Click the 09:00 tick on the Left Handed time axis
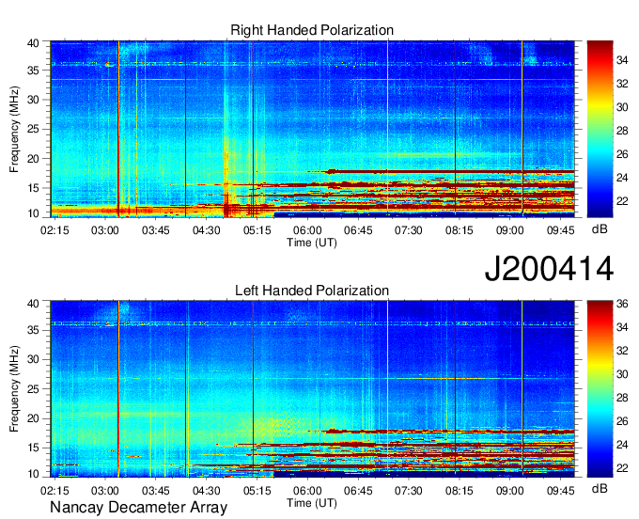 click(510, 491)
